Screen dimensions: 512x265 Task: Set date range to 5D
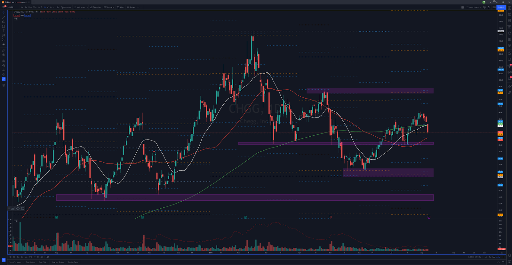14,257
